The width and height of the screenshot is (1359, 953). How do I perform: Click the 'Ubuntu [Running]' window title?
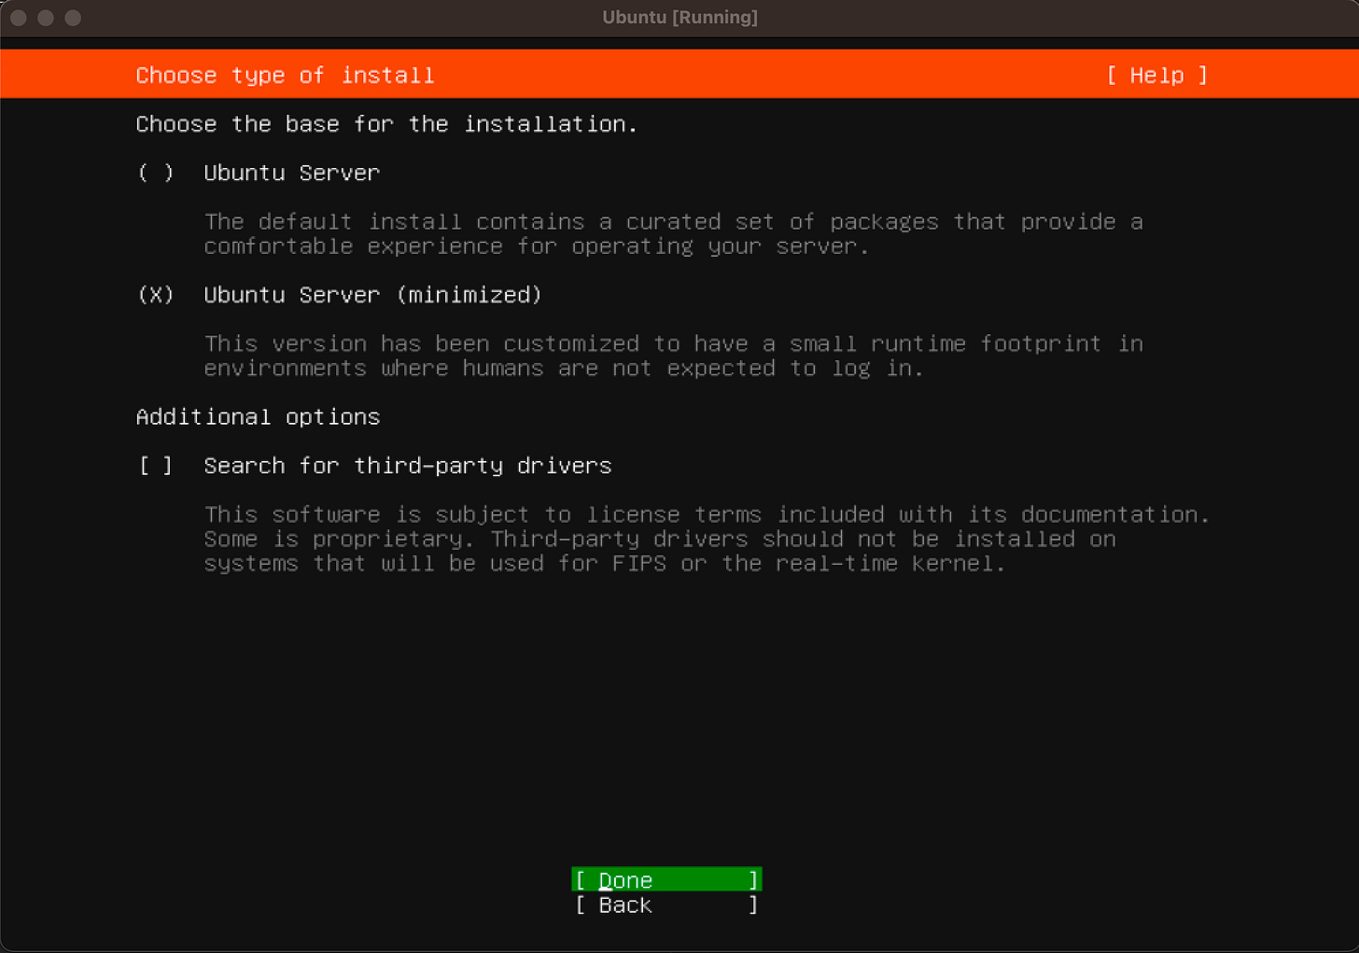click(679, 18)
